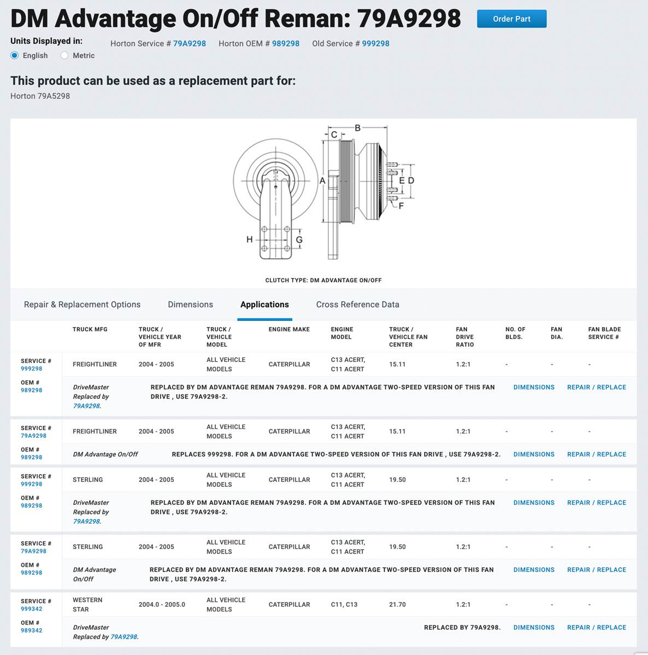Open Repair / Replace in Western Star row
The width and height of the screenshot is (648, 655).
pos(597,627)
